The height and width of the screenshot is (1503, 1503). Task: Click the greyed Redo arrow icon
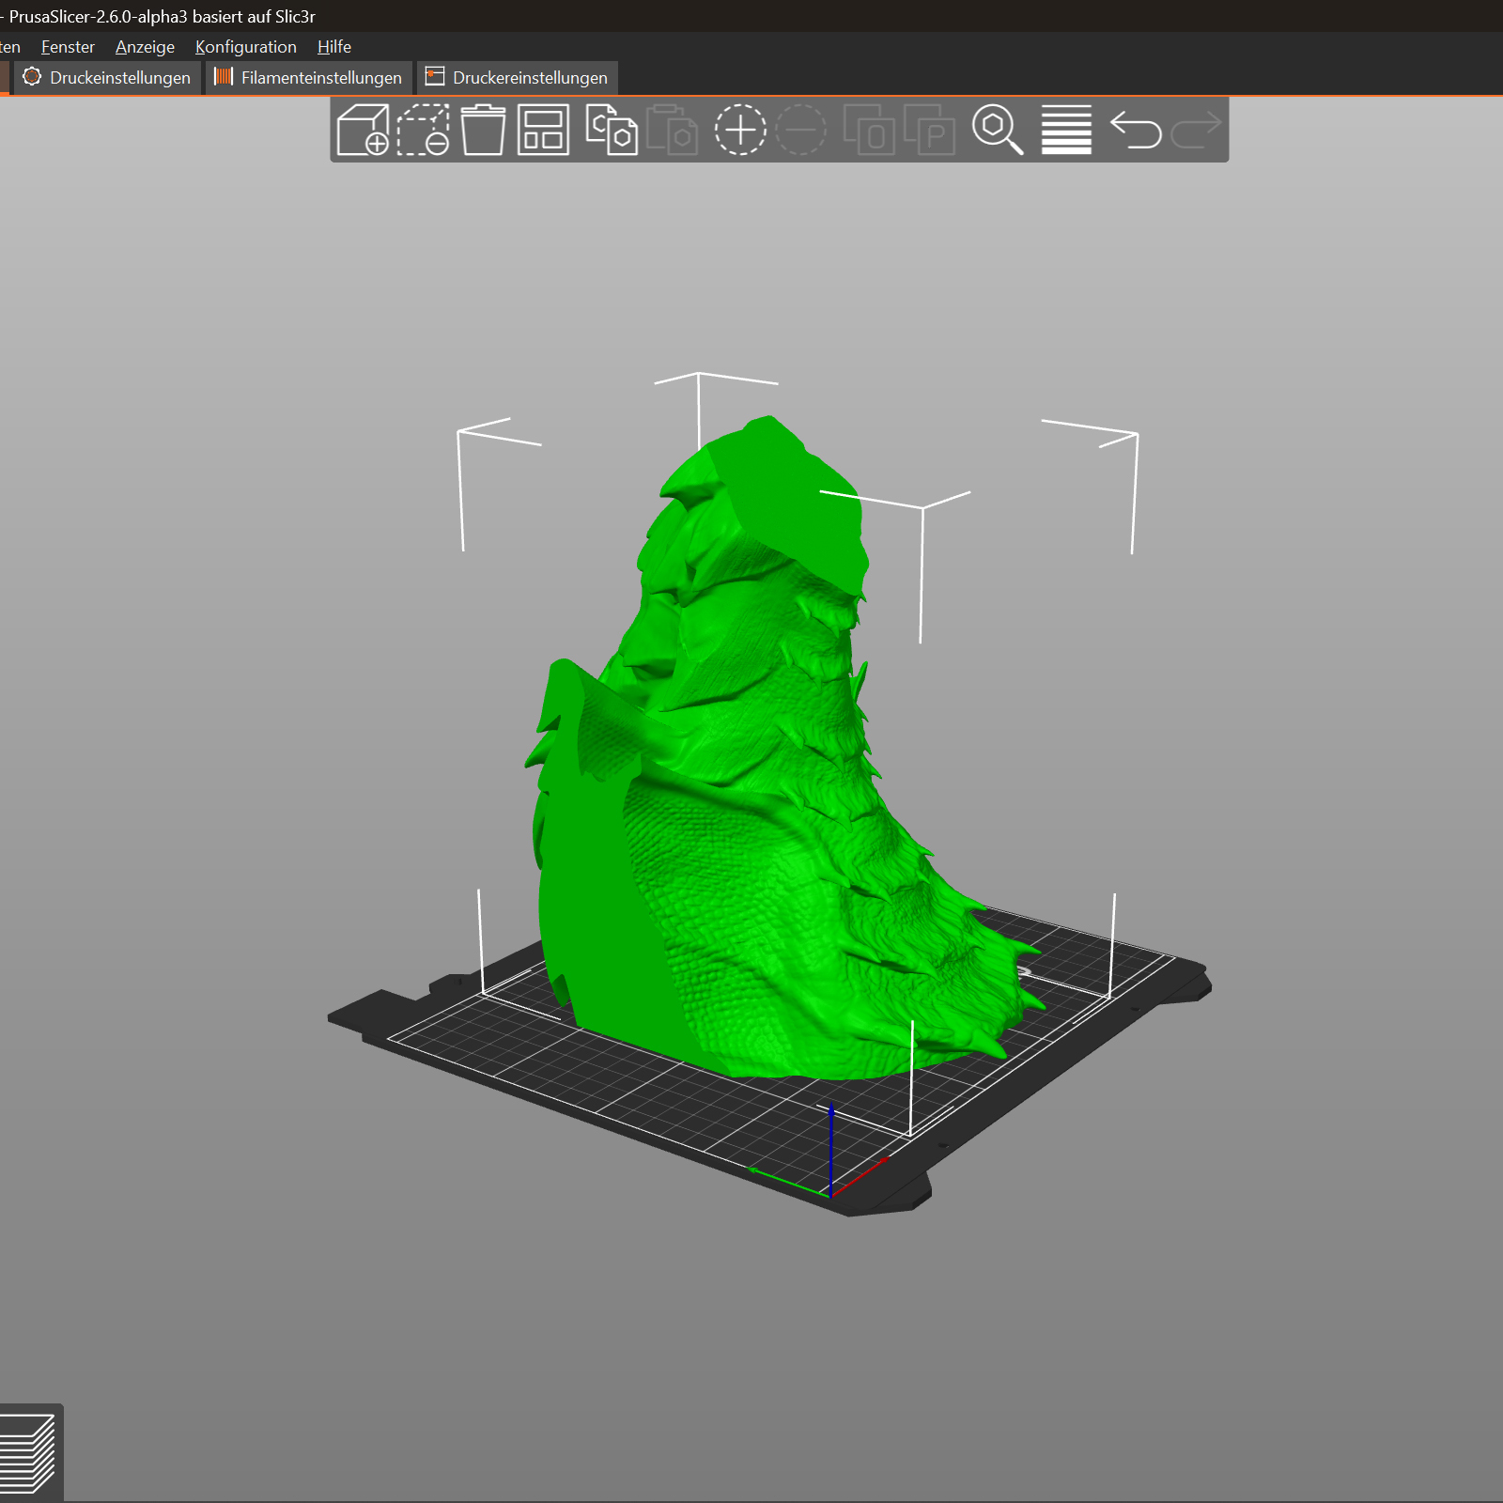(x=1196, y=130)
